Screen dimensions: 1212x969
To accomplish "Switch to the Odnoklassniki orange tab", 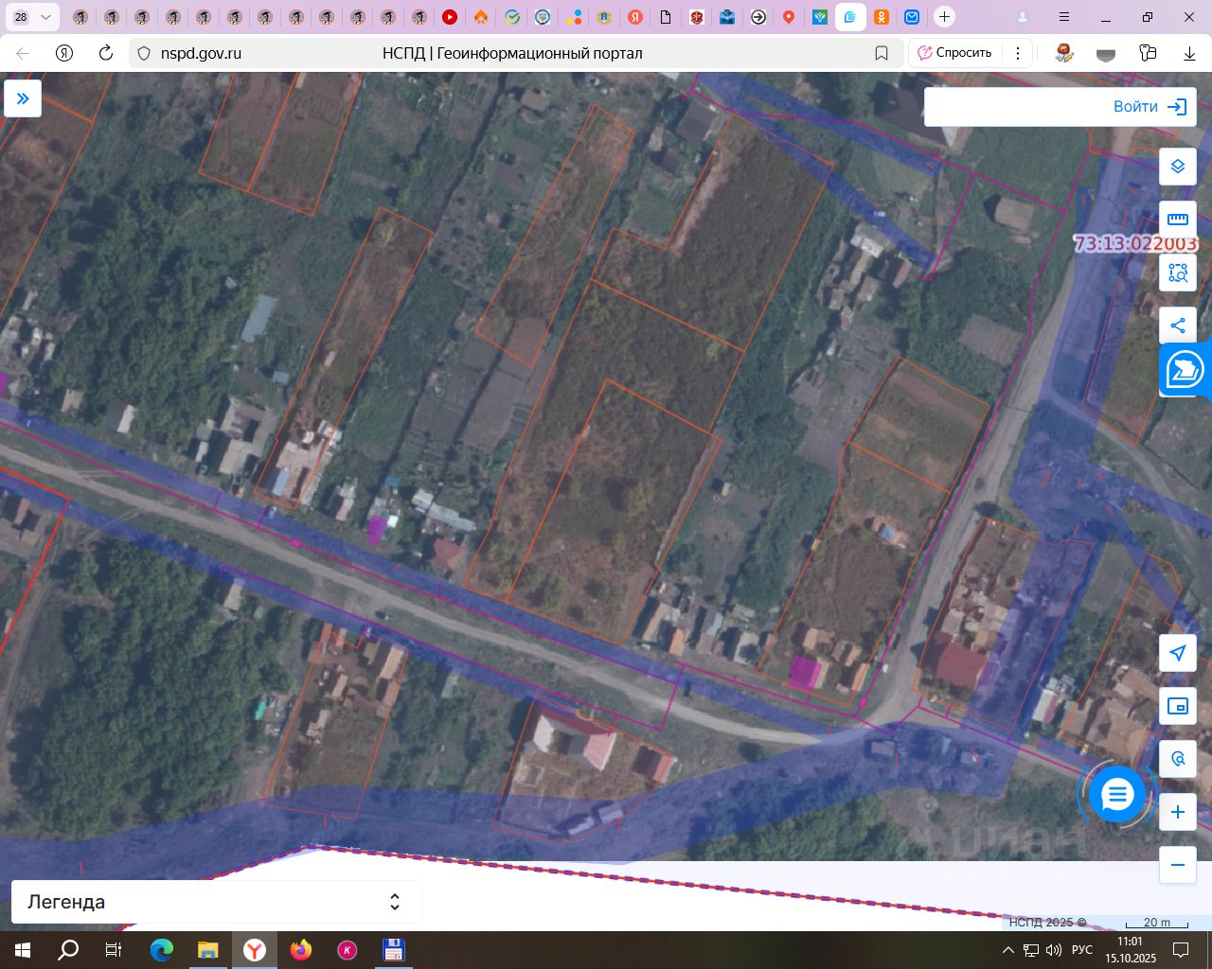I will click(881, 17).
